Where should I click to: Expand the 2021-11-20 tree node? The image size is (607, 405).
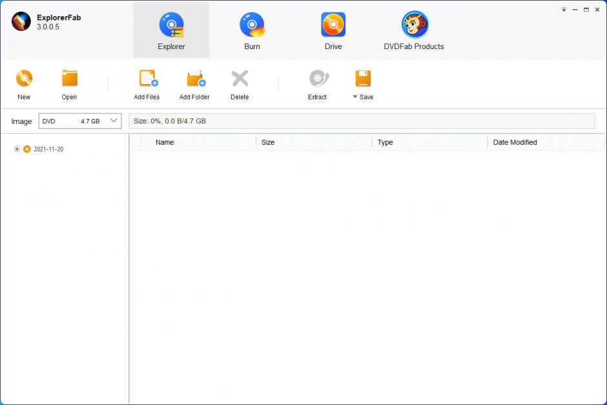click(17, 149)
